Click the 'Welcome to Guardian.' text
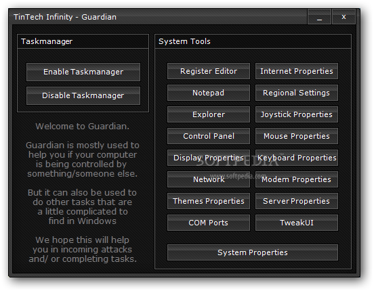This screenshot has width=374, height=291. pos(83,127)
